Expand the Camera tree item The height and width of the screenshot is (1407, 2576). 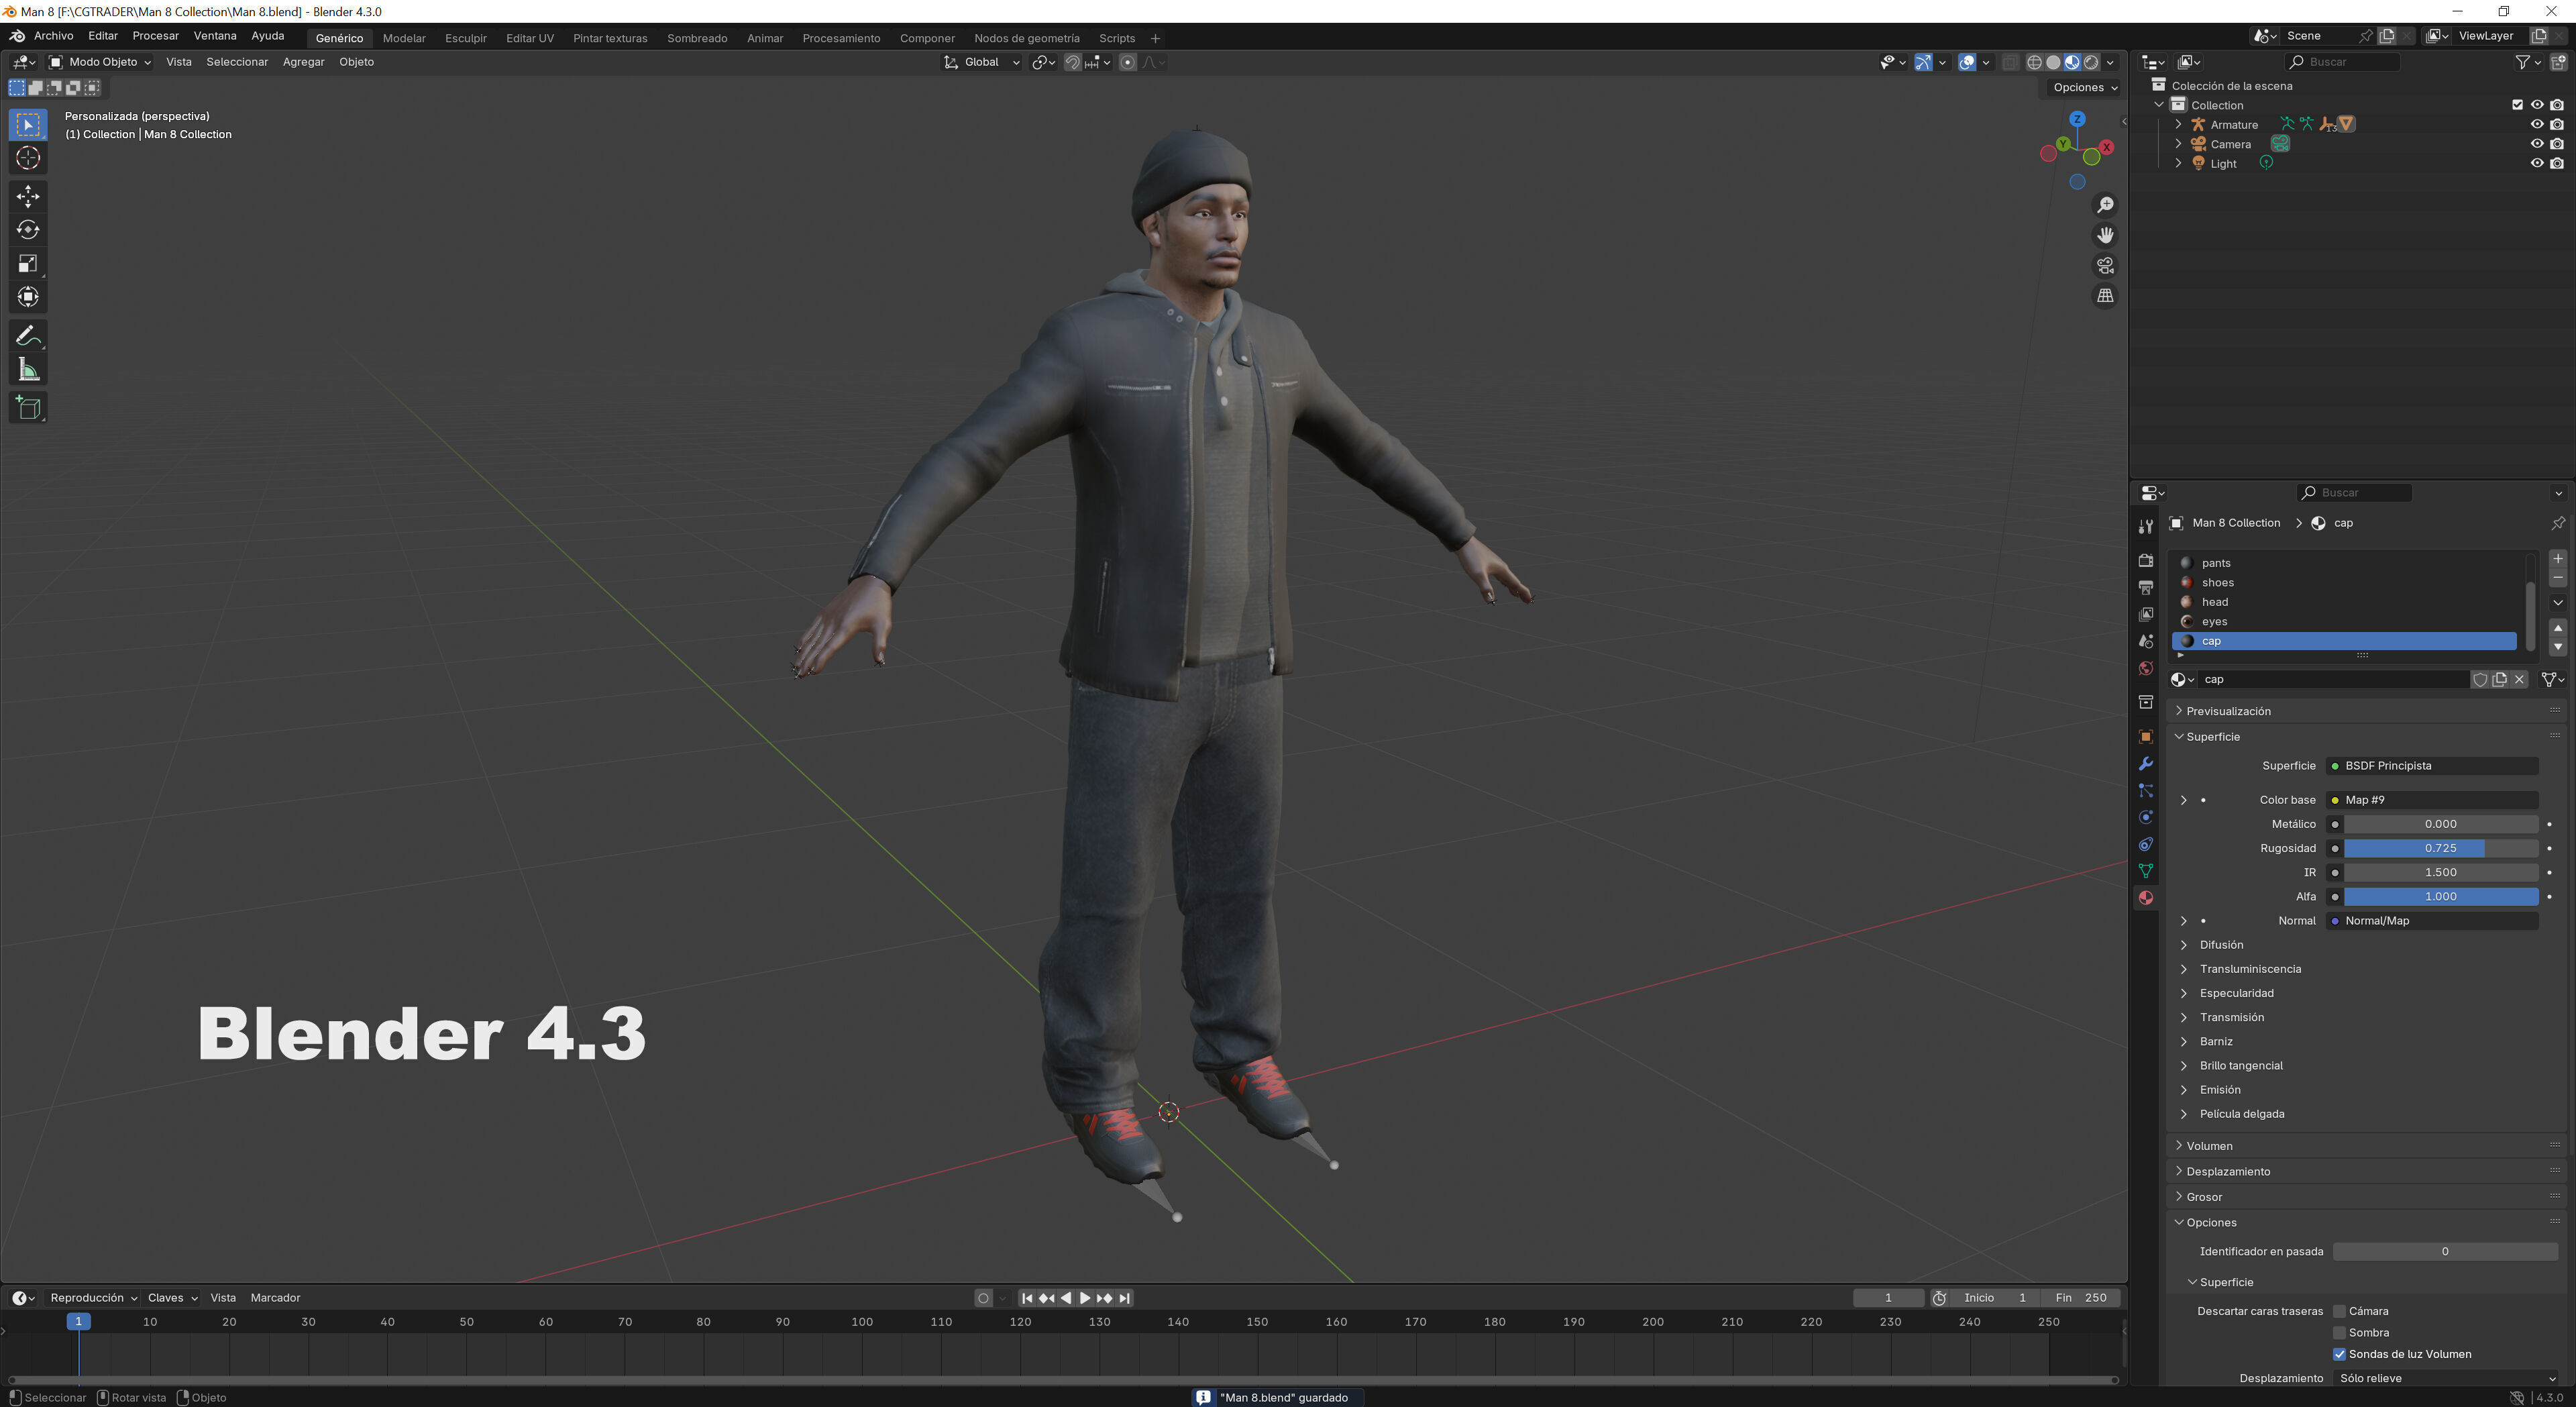coord(2178,144)
